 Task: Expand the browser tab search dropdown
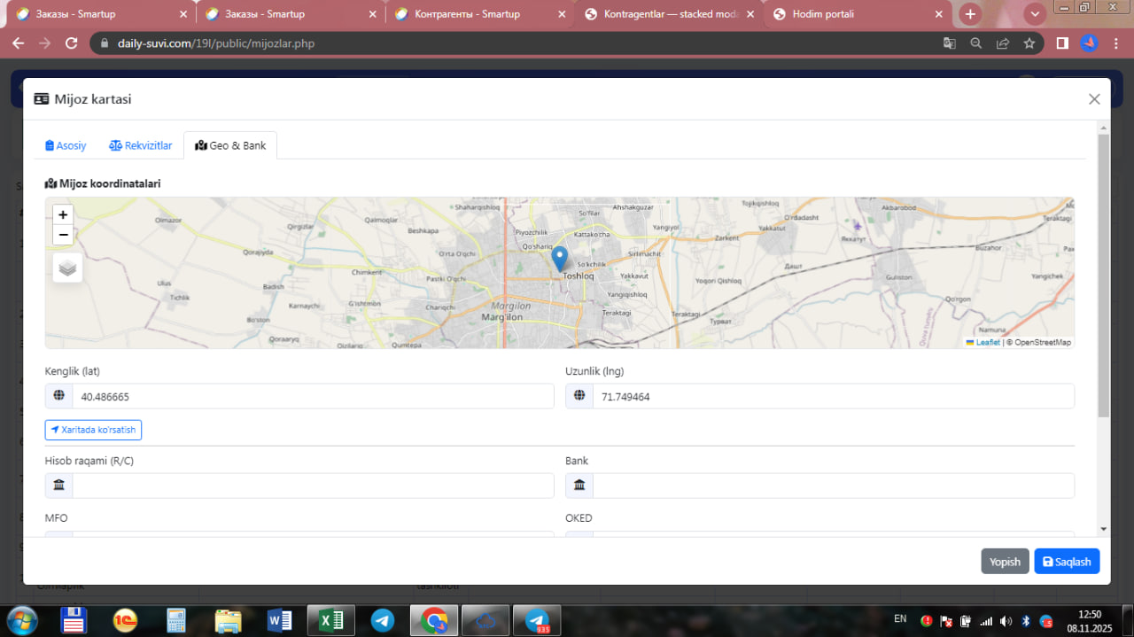coord(1034,14)
